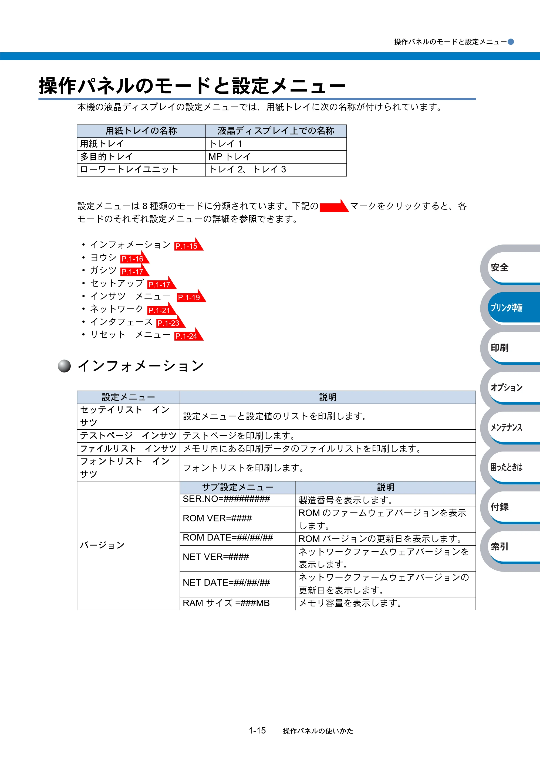
Task: Click the gray sphere bullet beside インフォメーション heading
Action: pyautogui.click(x=64, y=366)
